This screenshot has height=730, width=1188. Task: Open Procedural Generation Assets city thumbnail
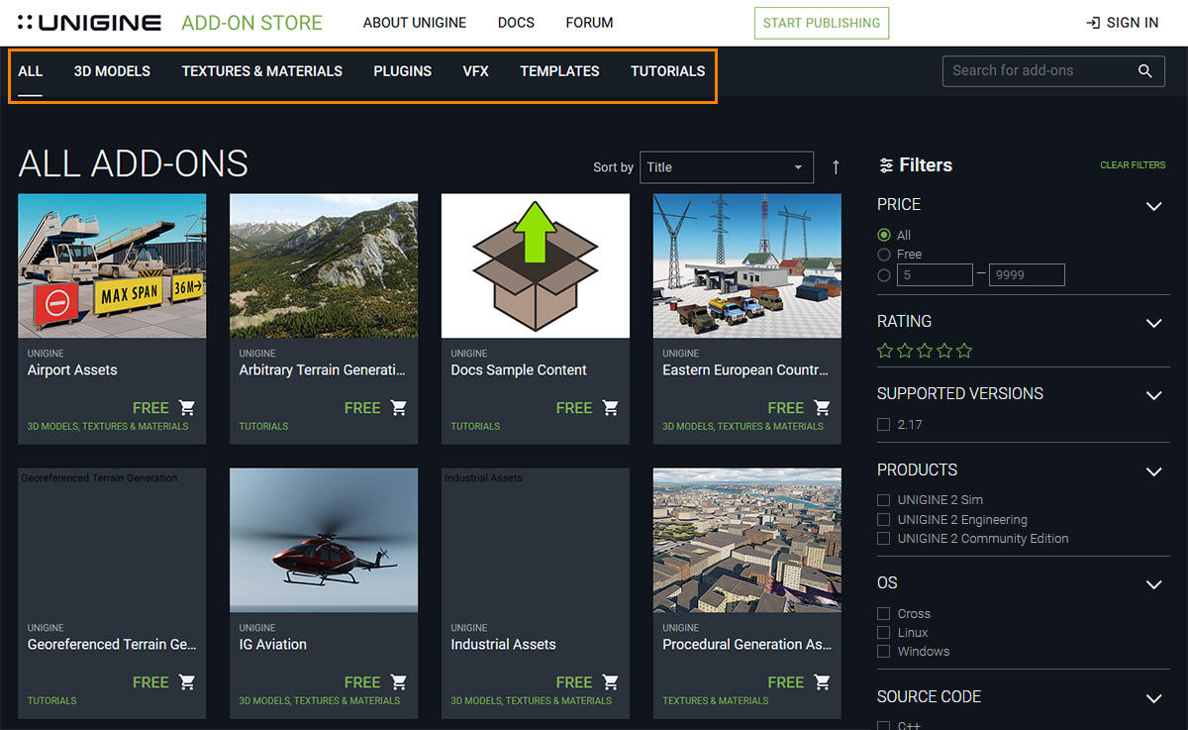click(x=747, y=540)
